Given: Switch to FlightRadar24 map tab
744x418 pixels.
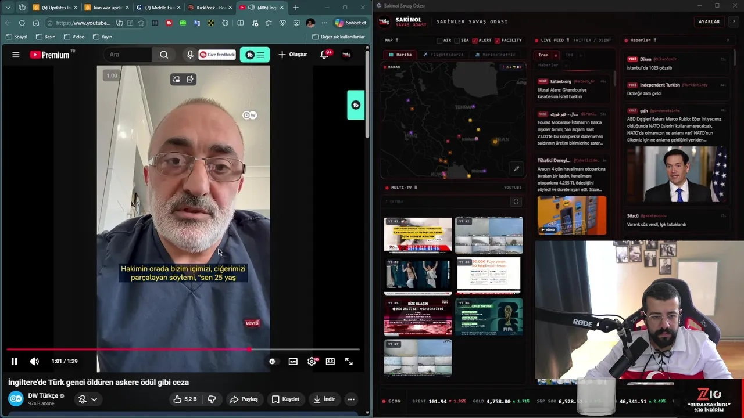Looking at the screenshot, I should [x=443, y=55].
